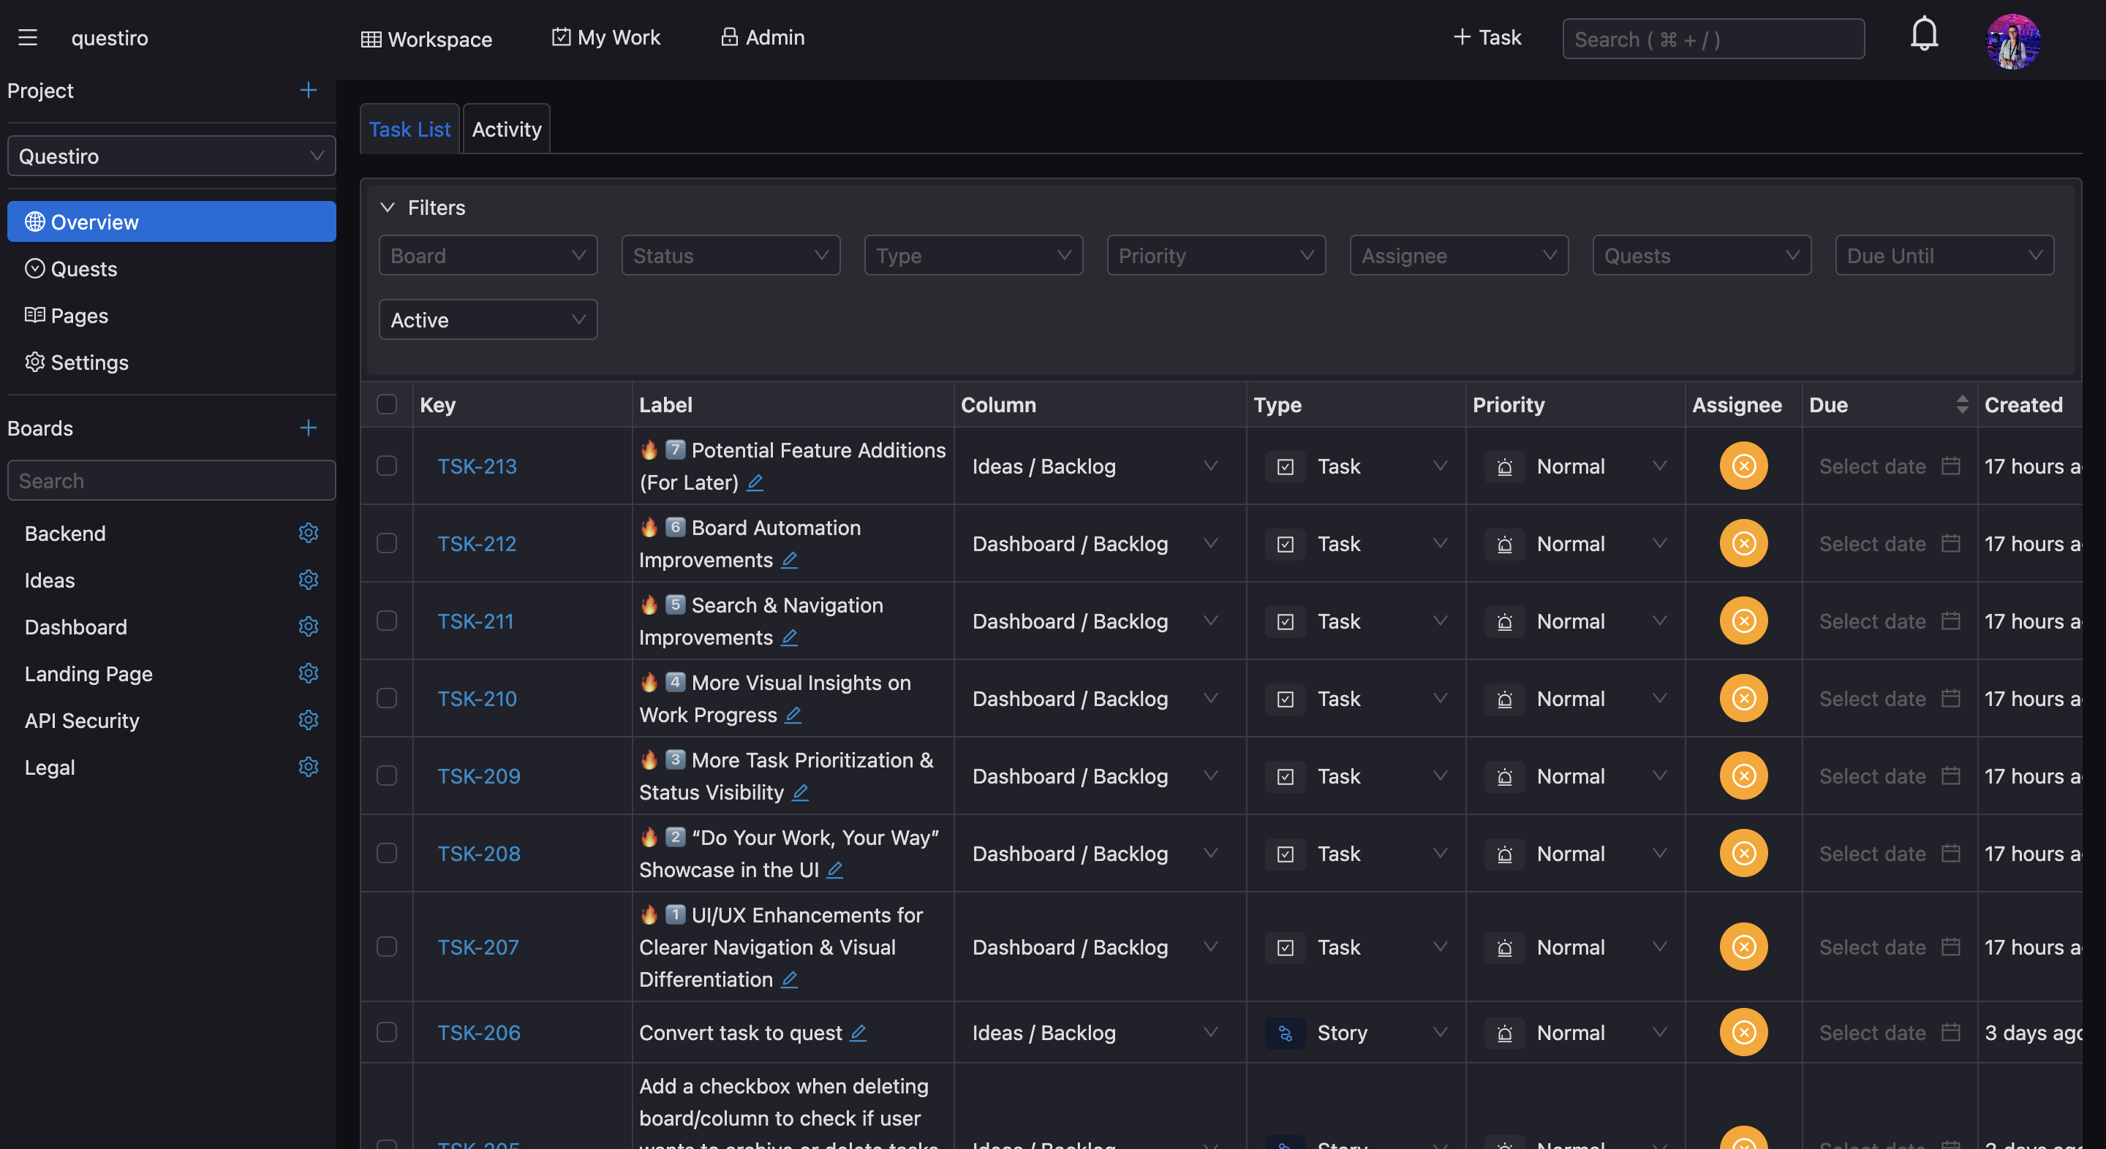This screenshot has width=2106, height=1149.
Task: Add a new board with plus icon
Action: click(308, 428)
